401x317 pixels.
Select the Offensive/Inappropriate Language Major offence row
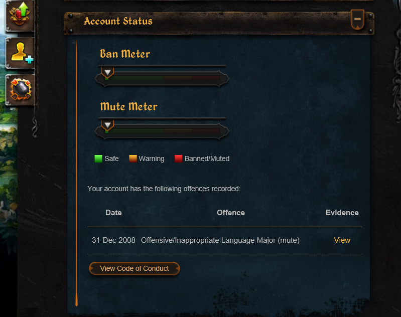[225, 240]
